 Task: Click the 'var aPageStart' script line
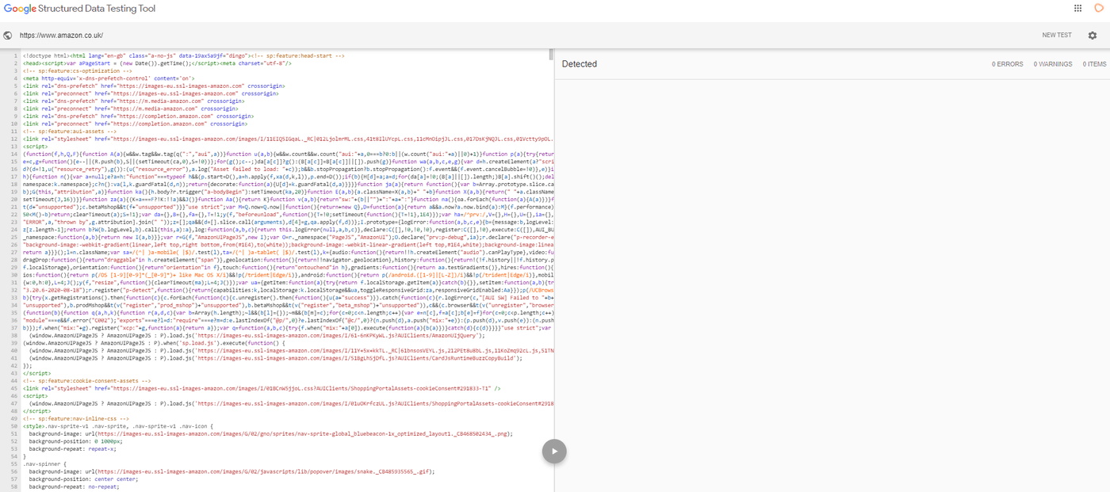coord(157,63)
